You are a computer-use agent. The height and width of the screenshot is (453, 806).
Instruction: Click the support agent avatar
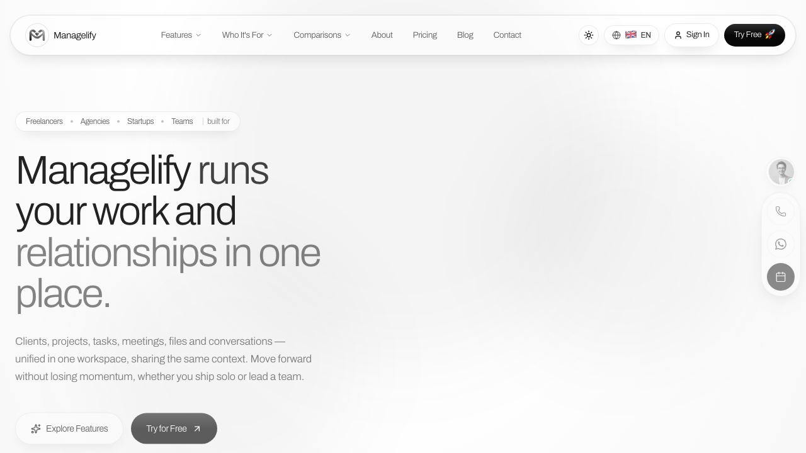tap(781, 172)
